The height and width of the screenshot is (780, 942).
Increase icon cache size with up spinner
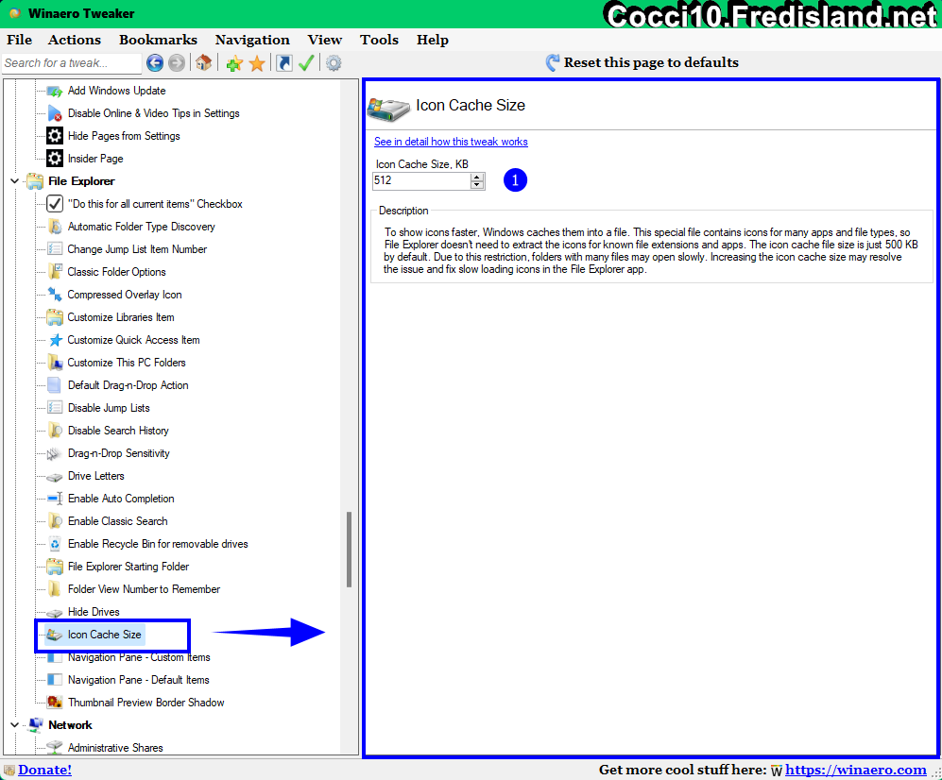click(x=477, y=177)
